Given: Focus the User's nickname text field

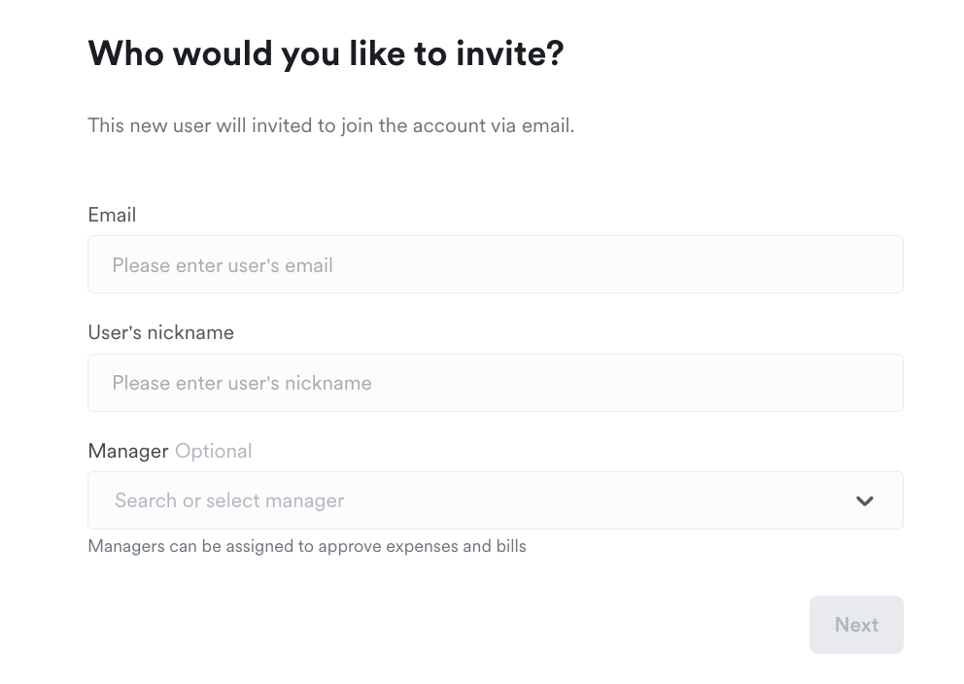Looking at the screenshot, I should tap(495, 383).
